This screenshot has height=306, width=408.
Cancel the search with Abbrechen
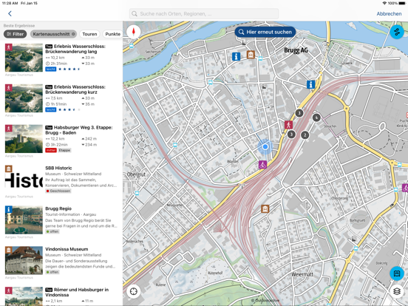389,14
